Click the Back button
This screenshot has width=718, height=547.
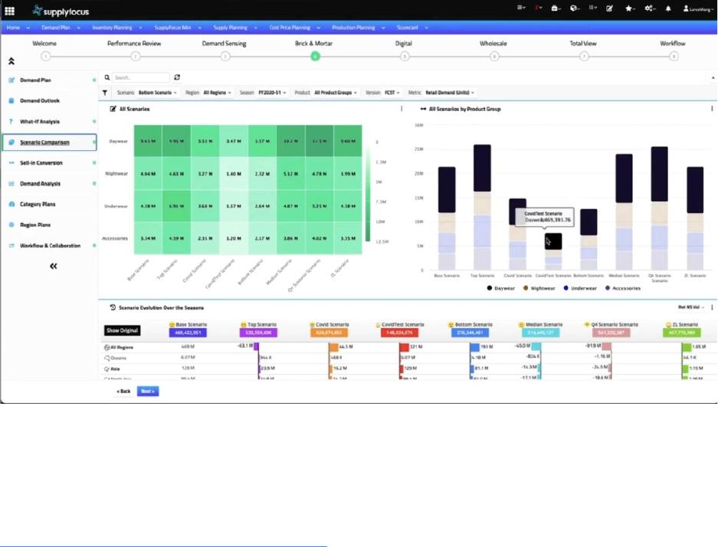coord(123,391)
